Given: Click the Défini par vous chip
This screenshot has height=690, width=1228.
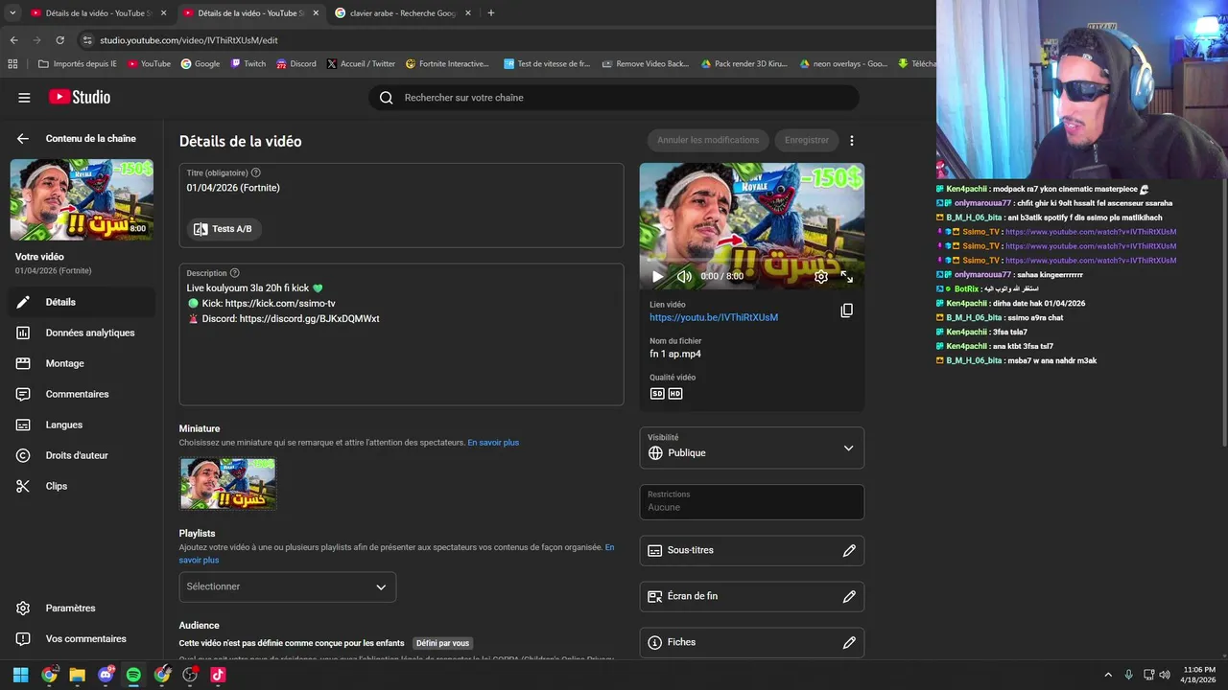Looking at the screenshot, I should [x=442, y=643].
